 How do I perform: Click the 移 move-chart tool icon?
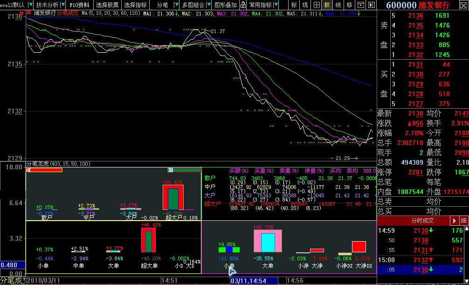[349, 5]
